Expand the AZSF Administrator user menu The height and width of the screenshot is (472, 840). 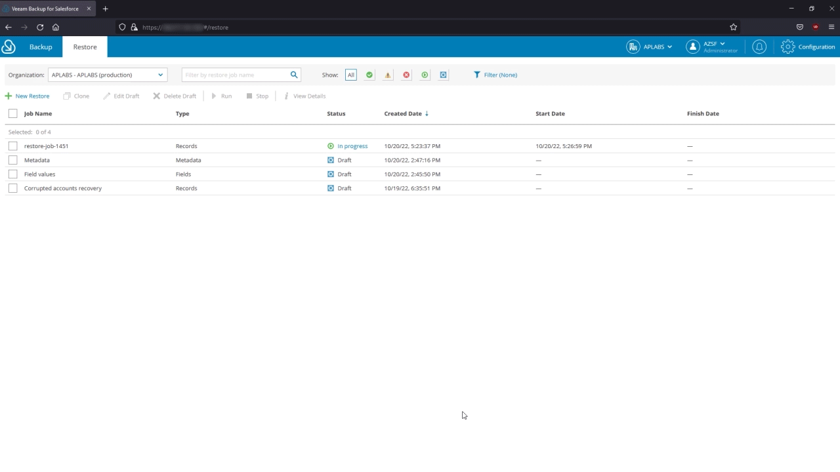pos(712,47)
